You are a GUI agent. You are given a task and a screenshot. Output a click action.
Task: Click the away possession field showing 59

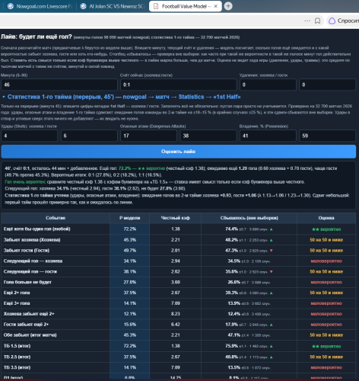[327, 136]
